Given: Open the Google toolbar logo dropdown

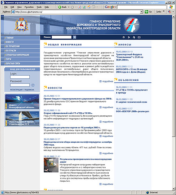Looking at the screenshot, I should 110,7.
